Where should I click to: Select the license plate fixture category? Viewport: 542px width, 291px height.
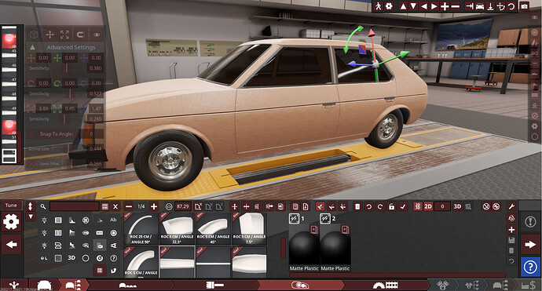point(100,233)
